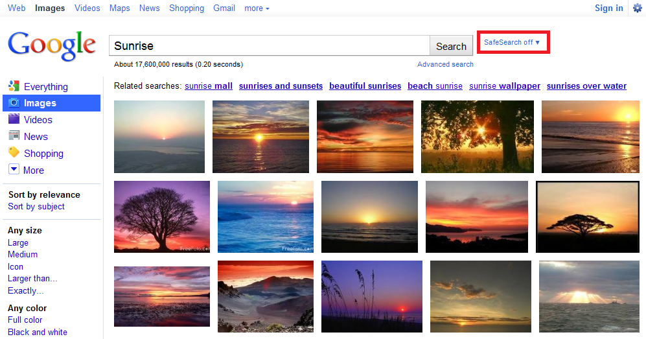
Task: Open the Advanced search link
Action: click(445, 64)
